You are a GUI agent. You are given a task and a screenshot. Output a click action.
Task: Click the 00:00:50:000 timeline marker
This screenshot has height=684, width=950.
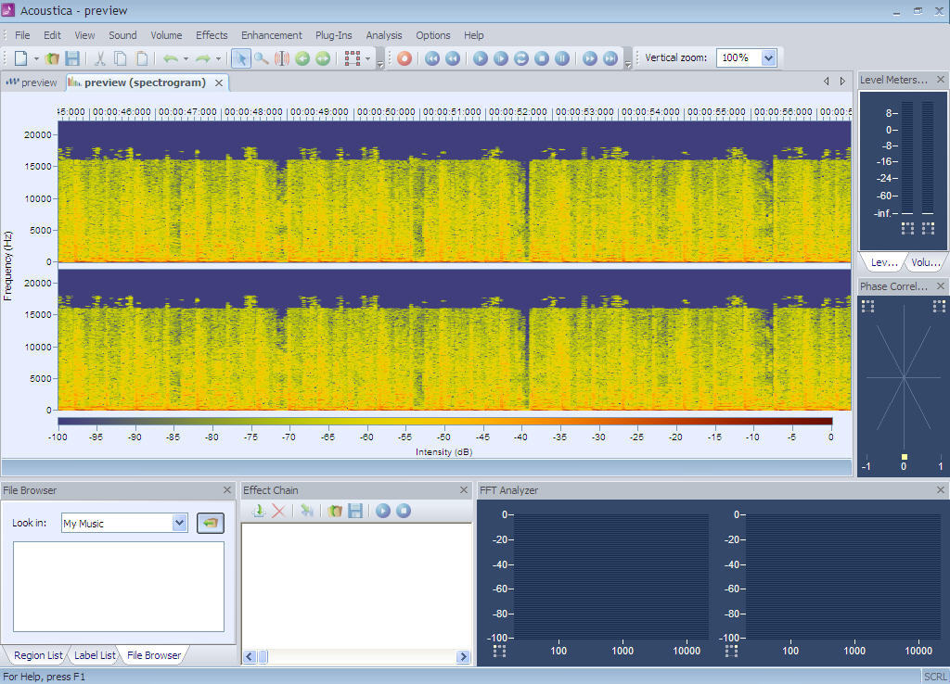(385, 112)
